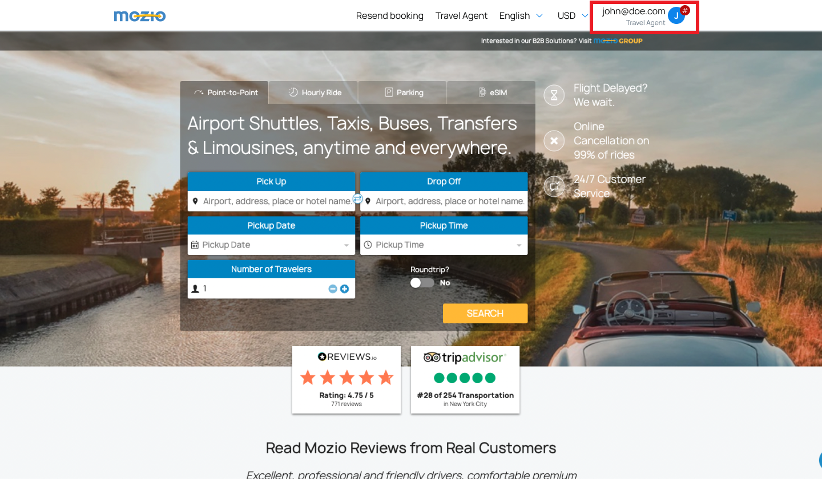Screen dimensions: 822x479
Task: Switch to the Hourly Ride tab
Action: (x=313, y=92)
